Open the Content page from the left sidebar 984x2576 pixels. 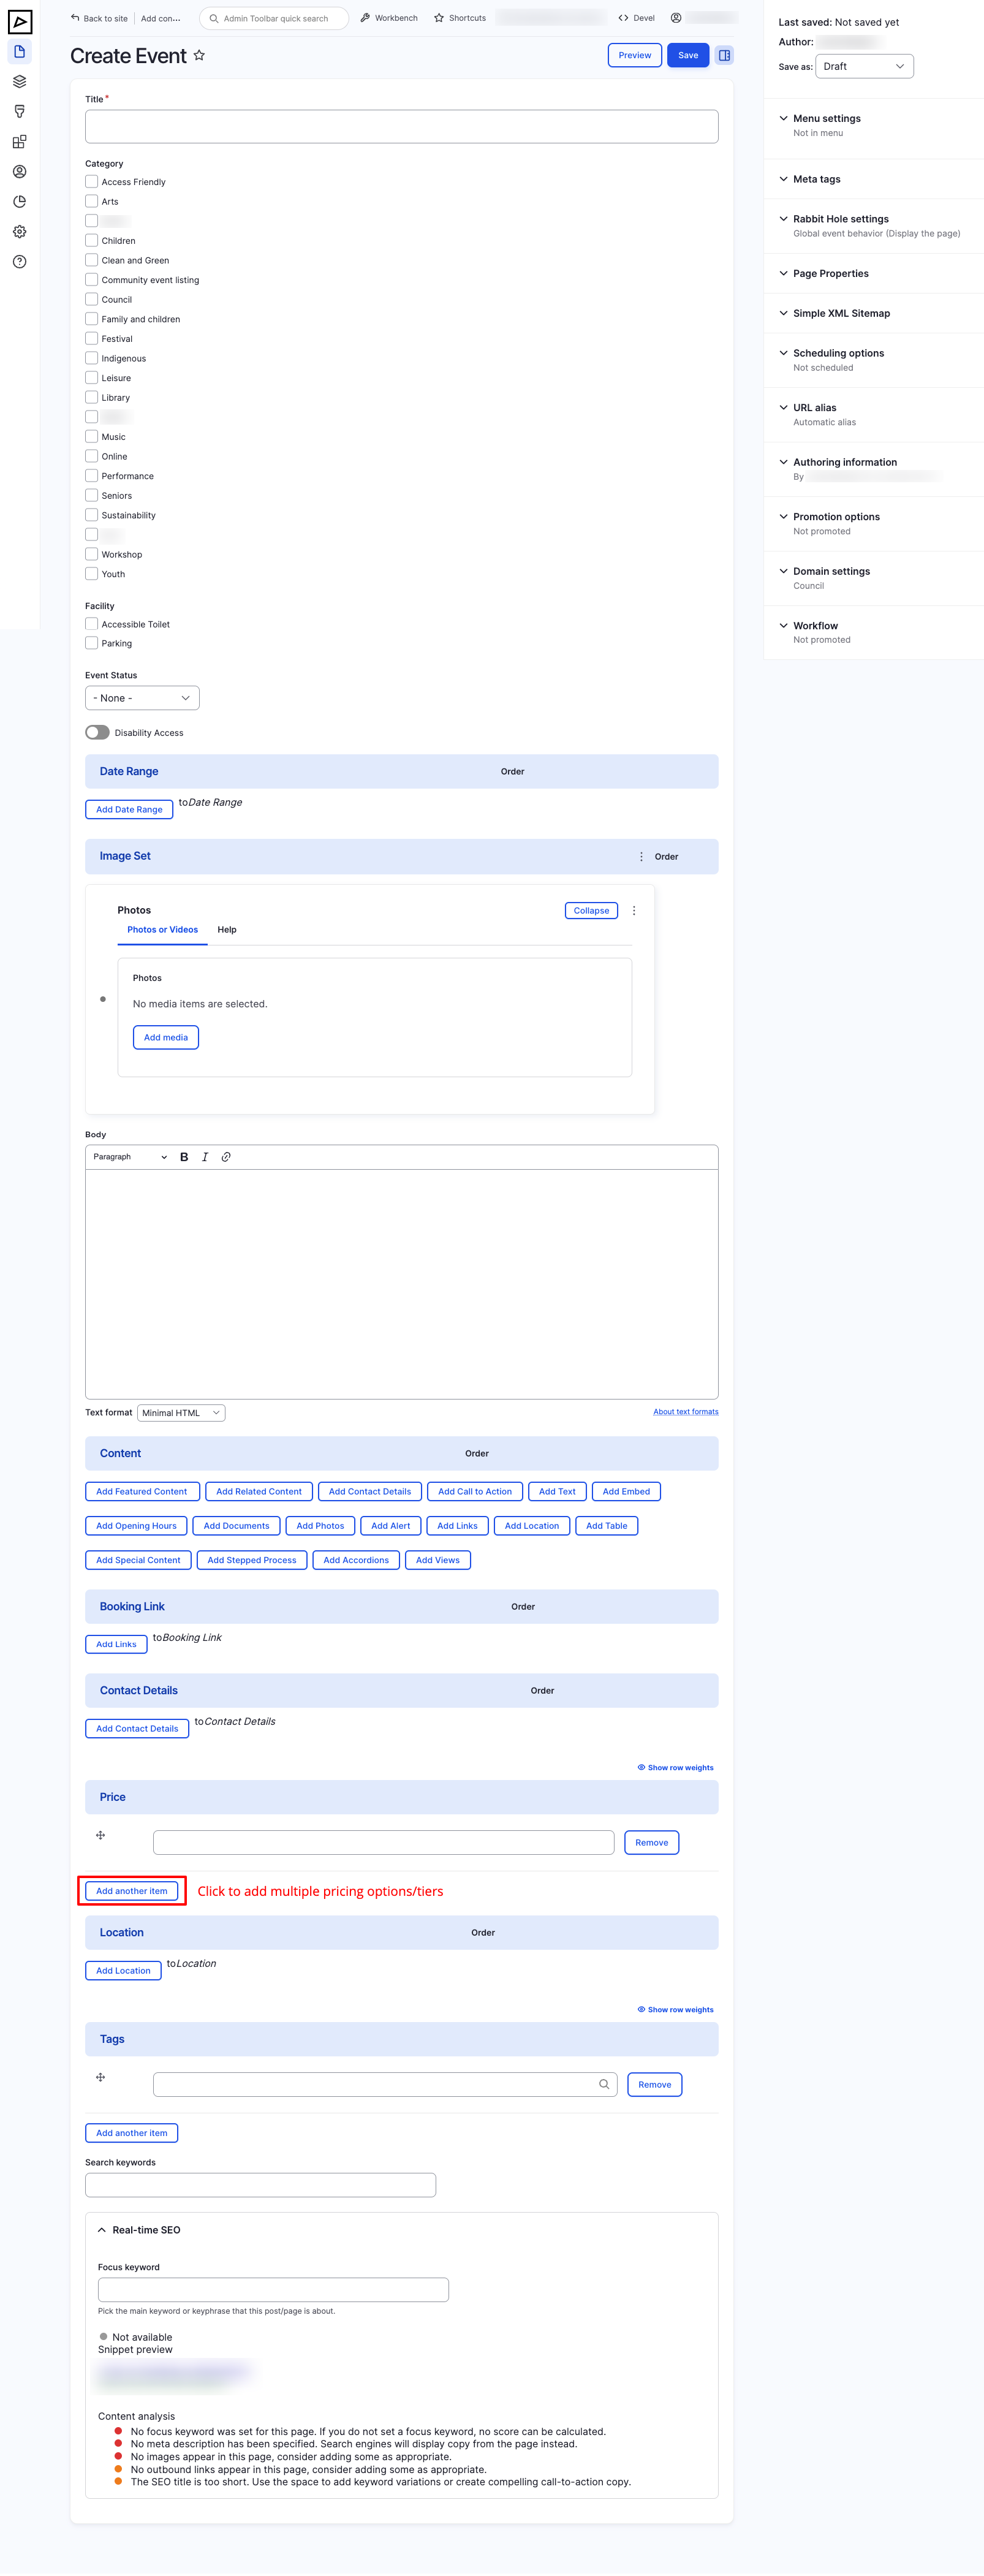pos(19,52)
